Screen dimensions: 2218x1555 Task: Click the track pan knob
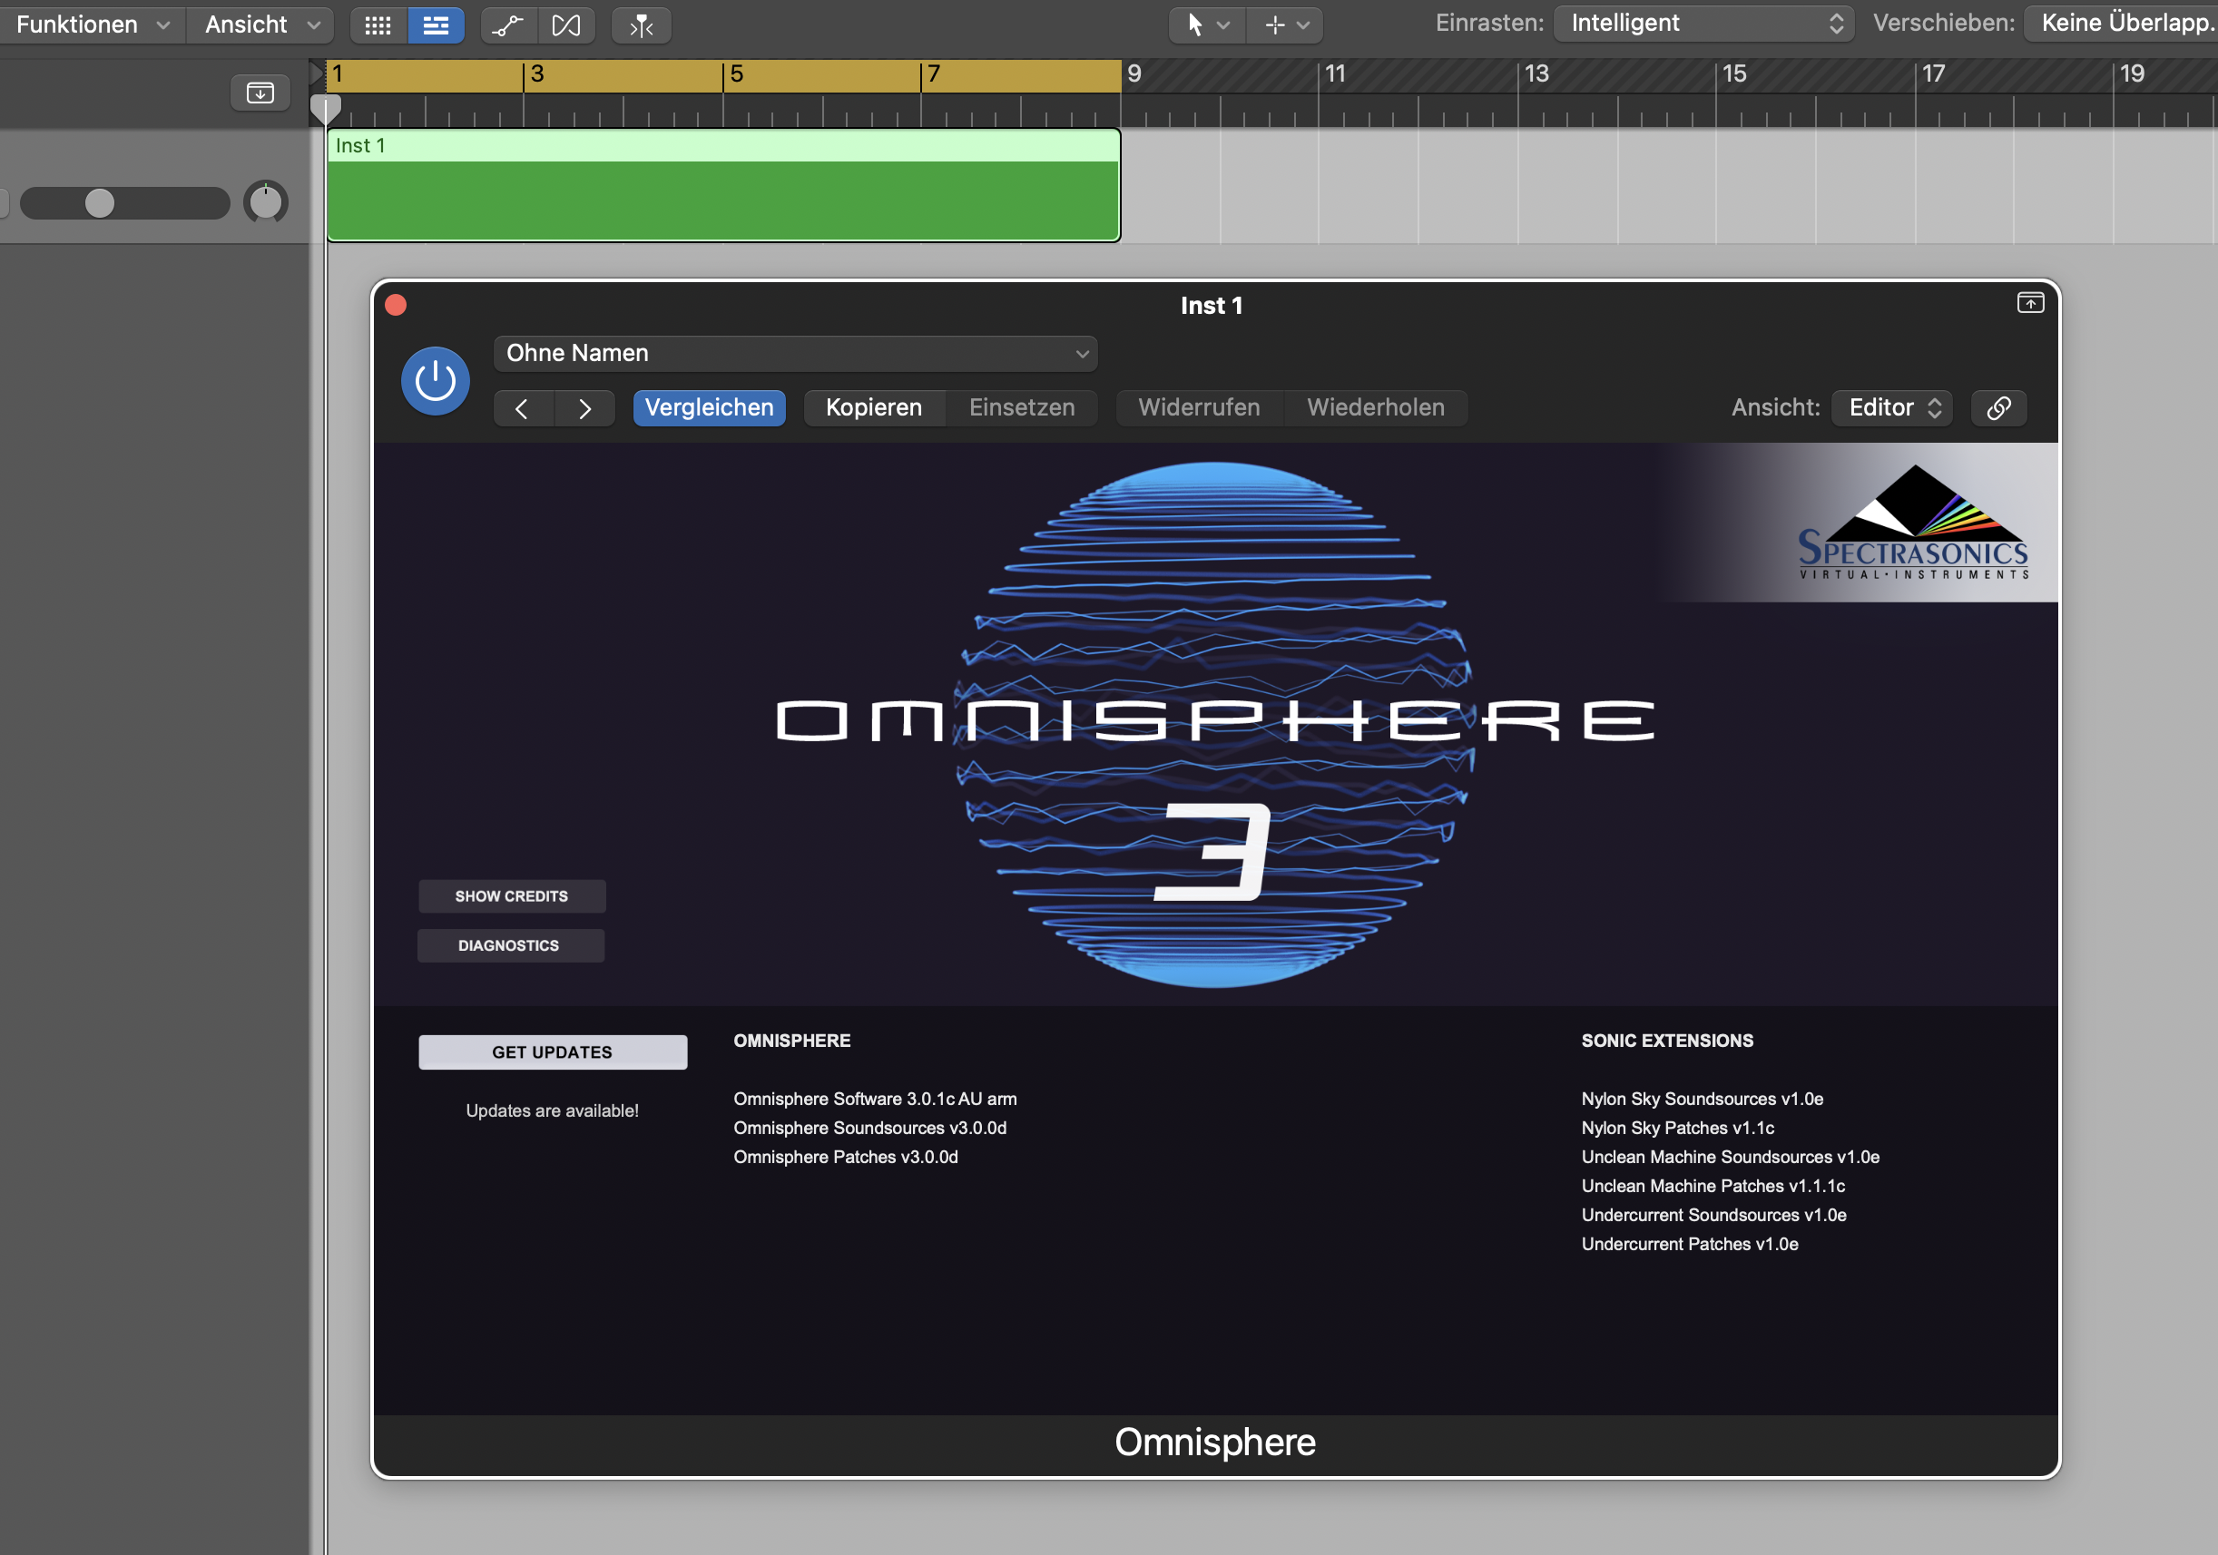click(x=266, y=202)
